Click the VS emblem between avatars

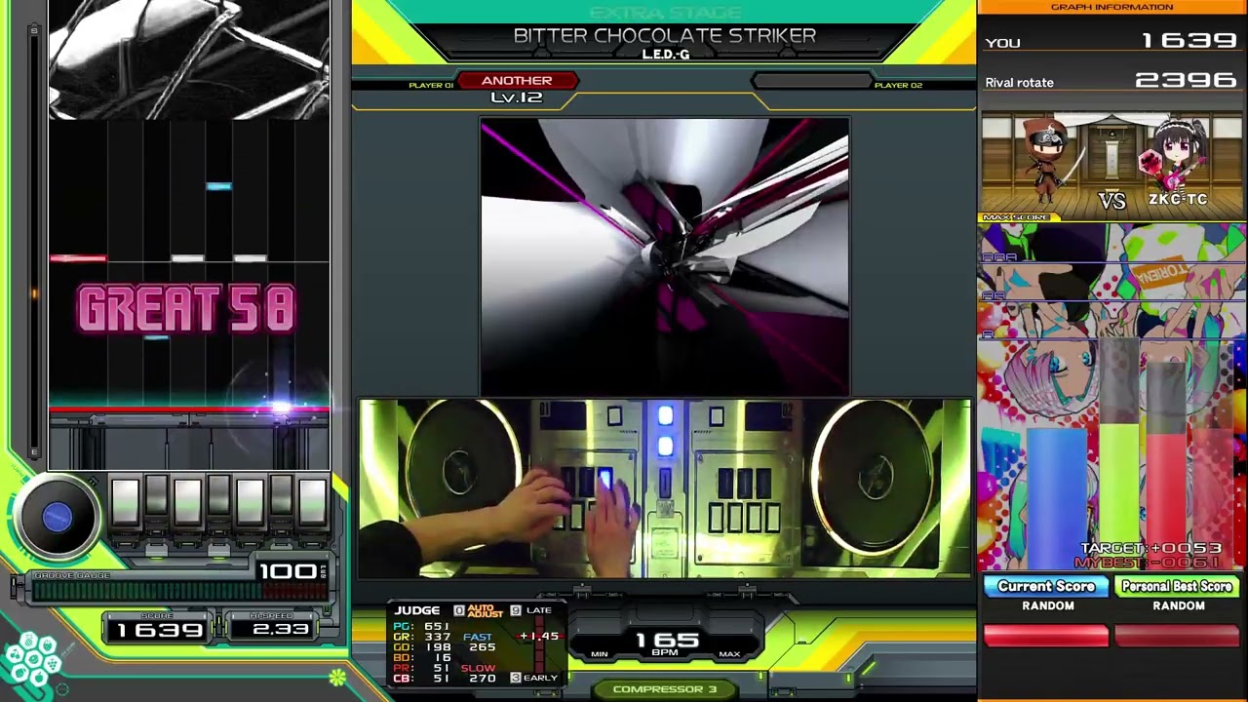1111,200
